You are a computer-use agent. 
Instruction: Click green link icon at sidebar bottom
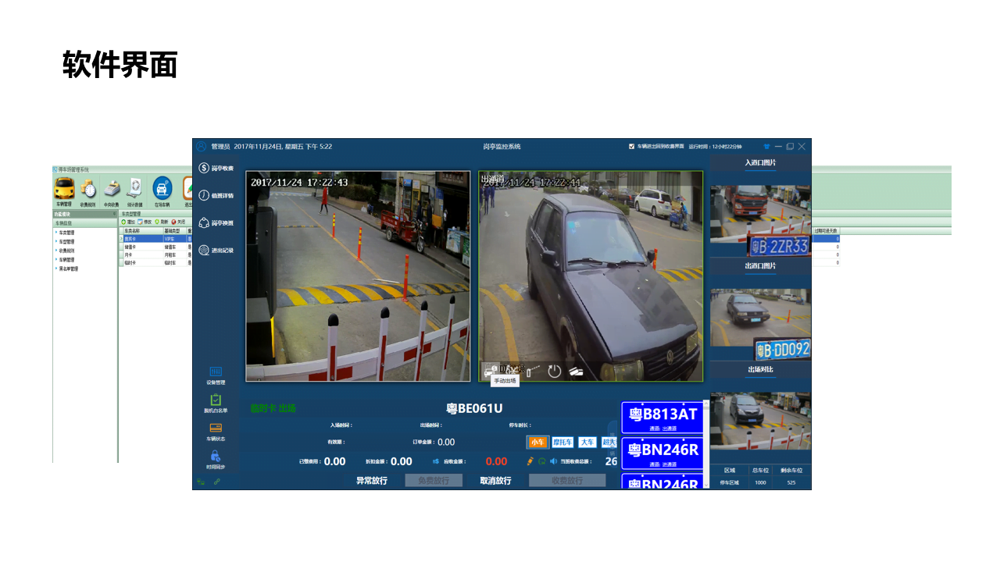(217, 482)
